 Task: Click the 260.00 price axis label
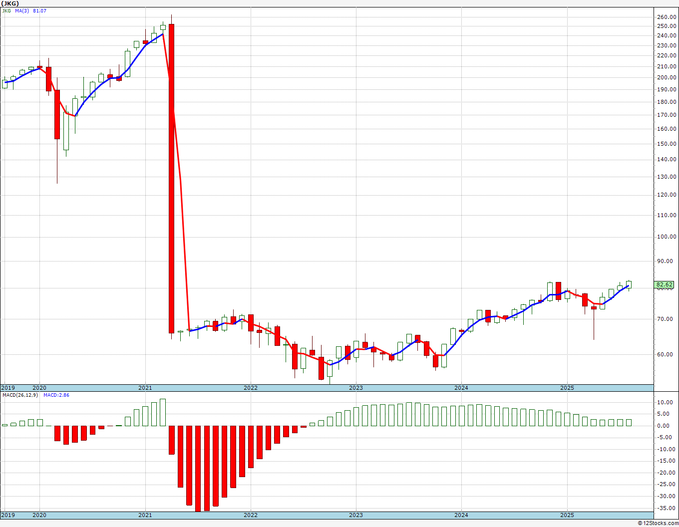(667, 17)
